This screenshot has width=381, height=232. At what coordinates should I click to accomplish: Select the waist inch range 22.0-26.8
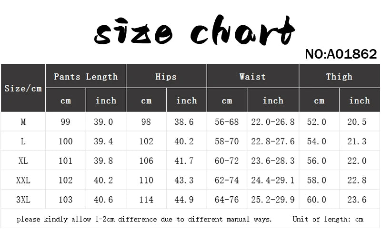273,122
